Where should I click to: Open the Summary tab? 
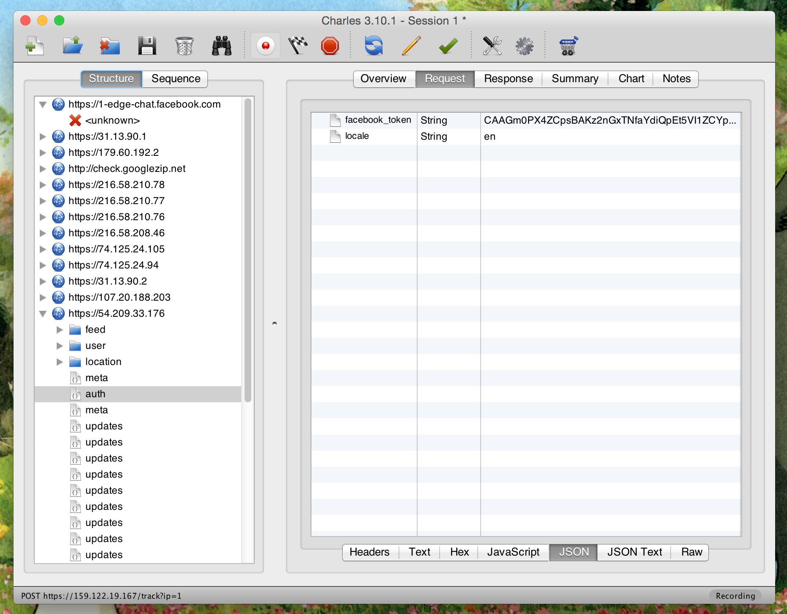575,79
